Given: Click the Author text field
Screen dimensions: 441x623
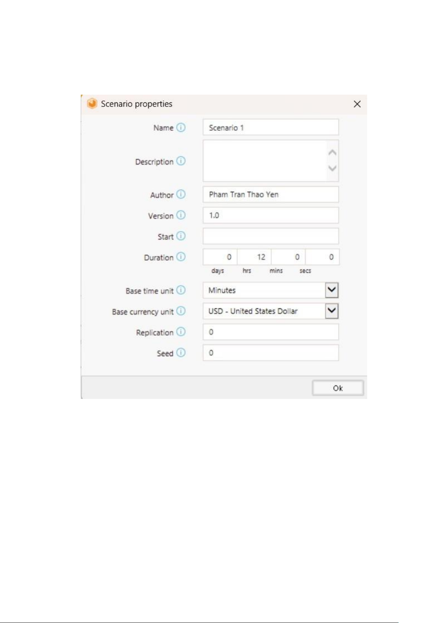Looking at the screenshot, I should pyautogui.click(x=270, y=194).
